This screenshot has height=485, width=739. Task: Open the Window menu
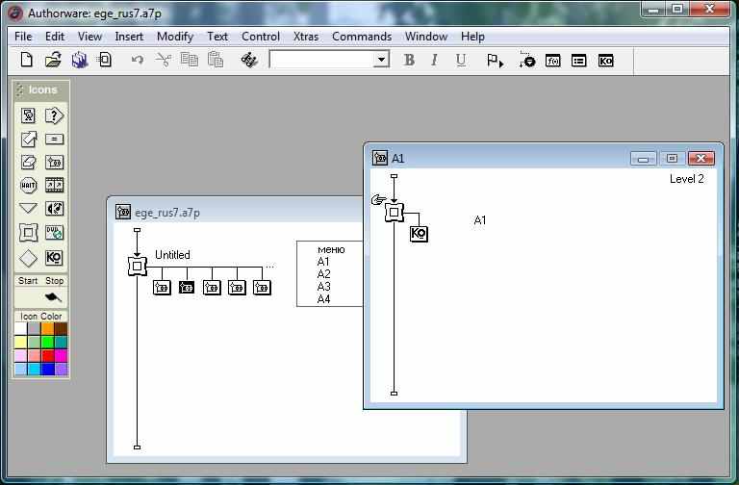[426, 37]
